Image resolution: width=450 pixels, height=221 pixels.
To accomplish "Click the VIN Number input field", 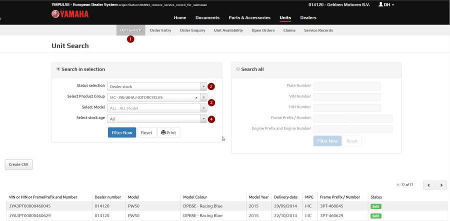I will tap(347, 97).
